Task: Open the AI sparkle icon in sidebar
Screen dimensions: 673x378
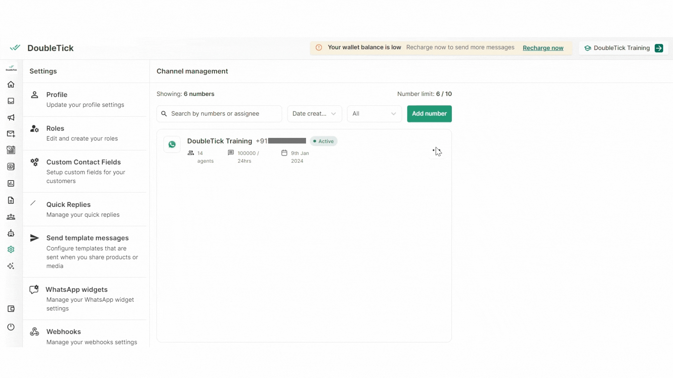Action: (x=11, y=266)
